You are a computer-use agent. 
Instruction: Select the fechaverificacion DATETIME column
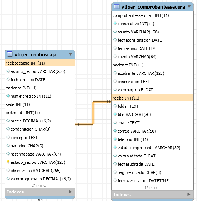(143, 181)
